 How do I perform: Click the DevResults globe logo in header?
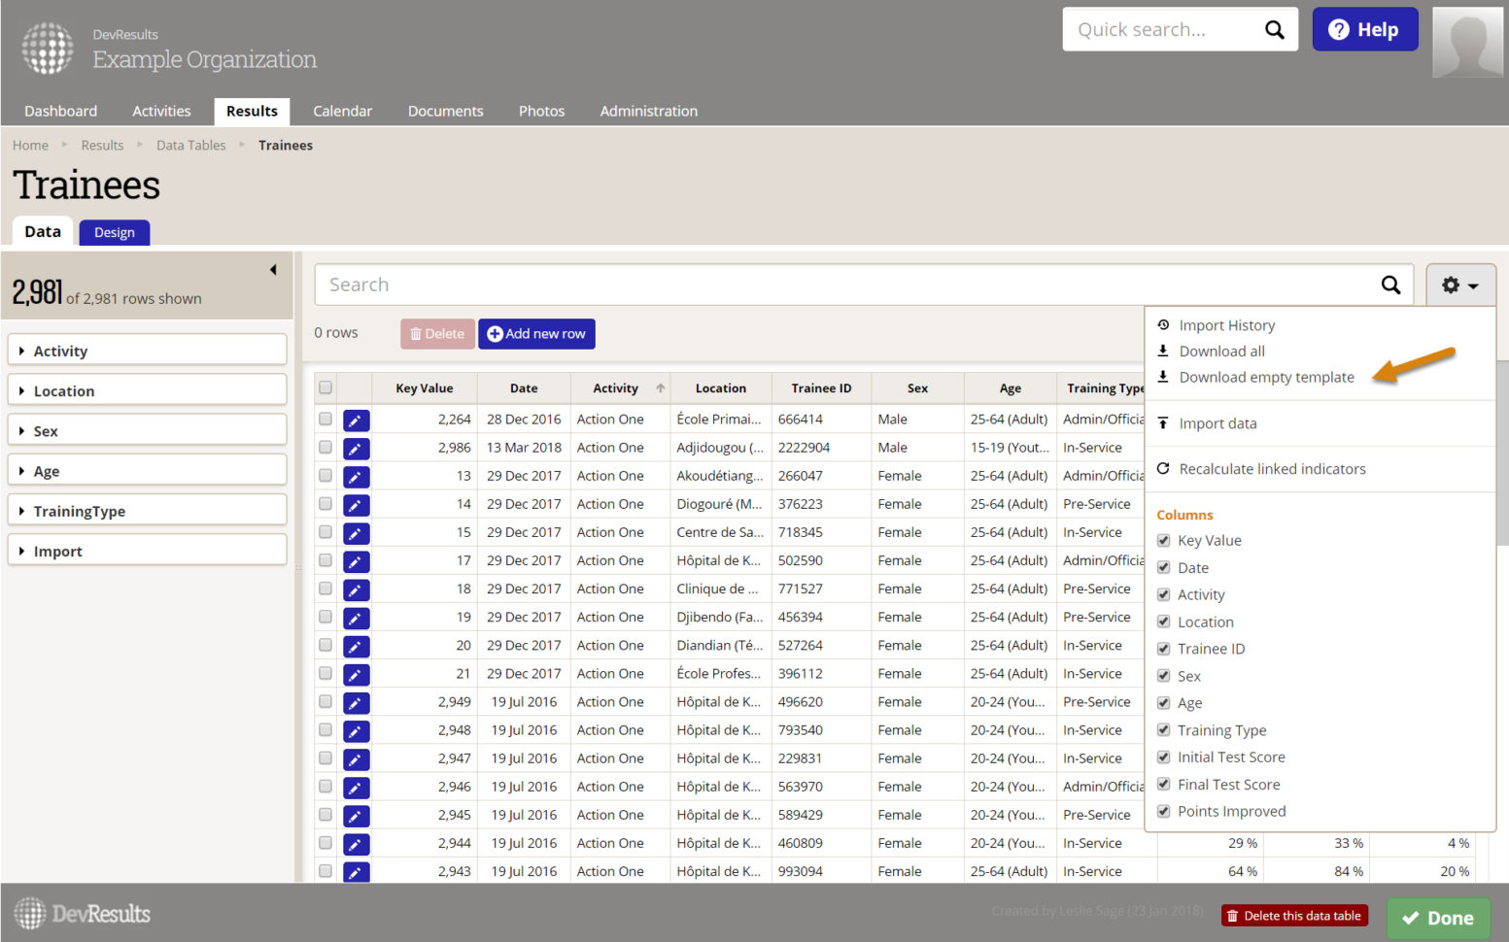[x=48, y=49]
